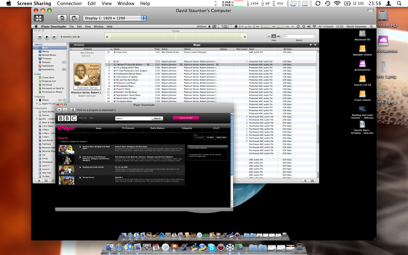Click play icon for Folk America at the Barbican
This screenshot has height=255, width=408.
click(x=80, y=157)
